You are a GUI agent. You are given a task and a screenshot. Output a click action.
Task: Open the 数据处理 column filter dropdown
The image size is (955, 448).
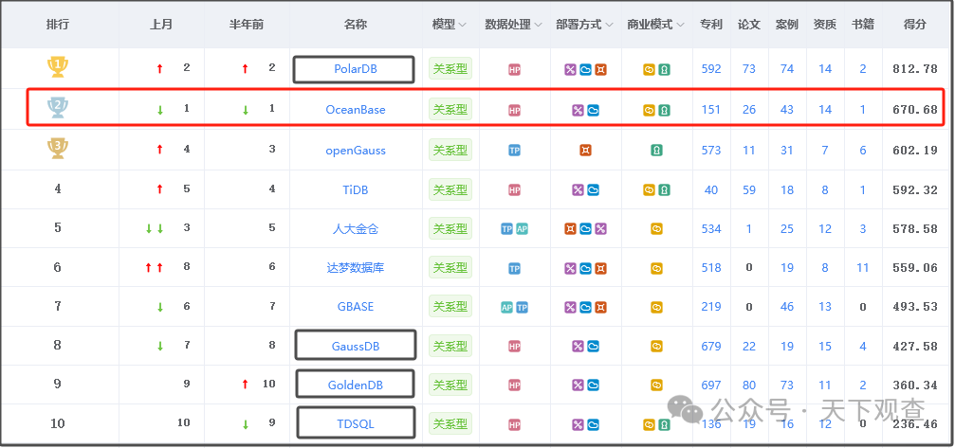tap(538, 25)
